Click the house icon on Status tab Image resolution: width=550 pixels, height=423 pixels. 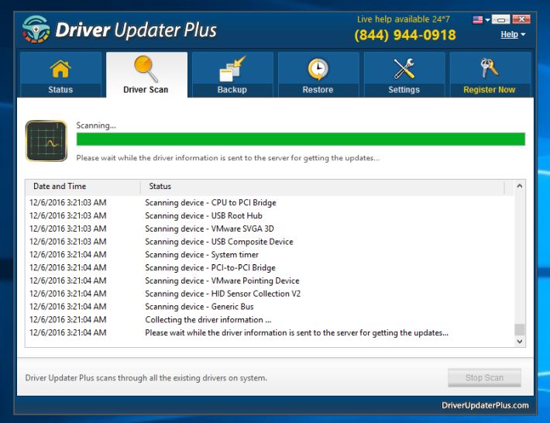point(60,68)
